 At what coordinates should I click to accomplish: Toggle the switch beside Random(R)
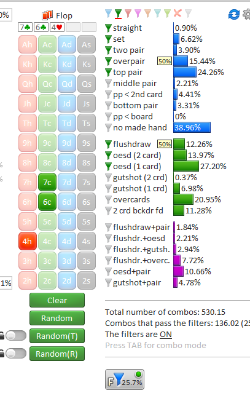[16, 354]
